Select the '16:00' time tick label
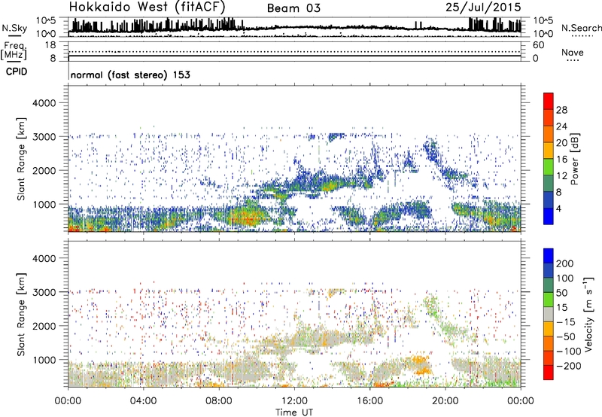This screenshot has width=602, height=417. pyautogui.click(x=369, y=401)
